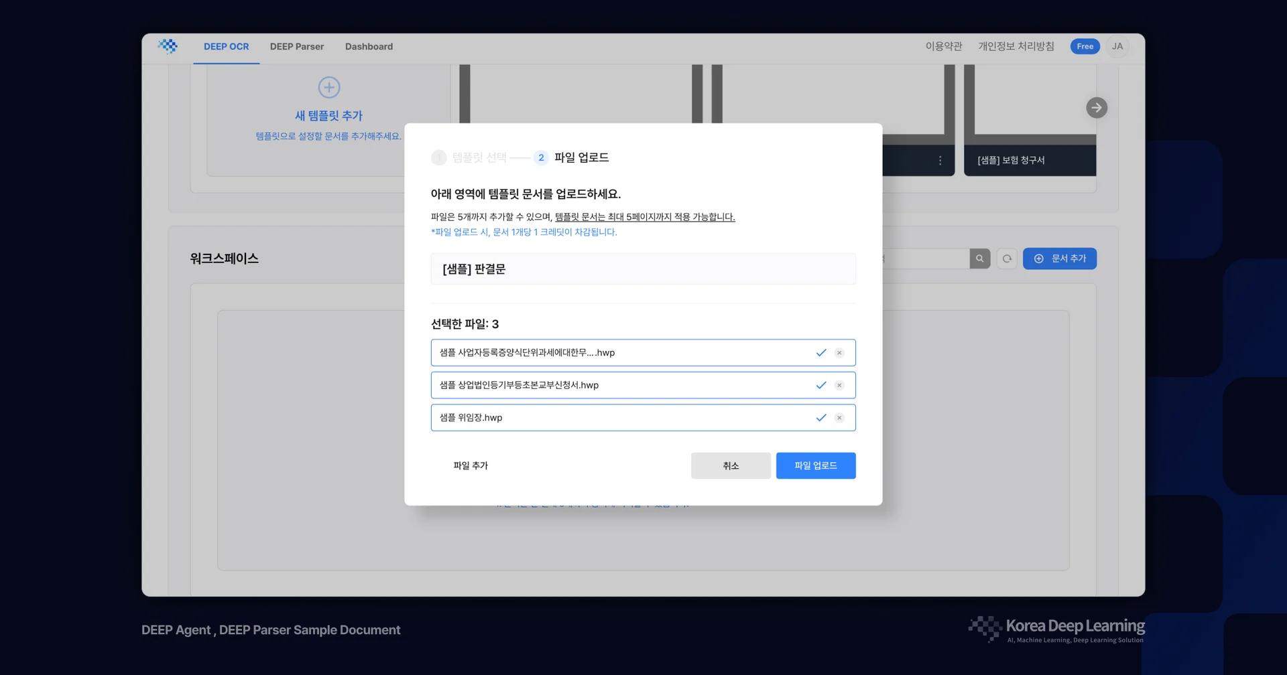Click the 문서 추가 add-document icon button
The width and height of the screenshot is (1287, 675).
pos(1039,258)
